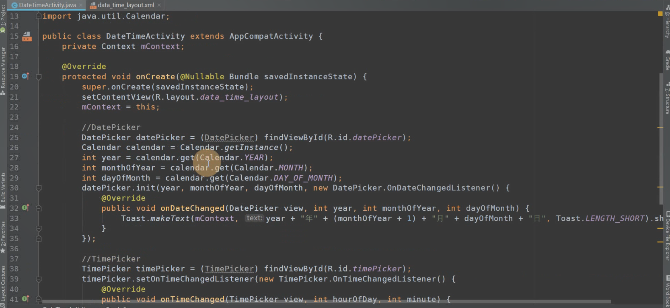Viewport: 670px width, 308px height.
Task: Open the Structure tool window
Action: (x=667, y=99)
